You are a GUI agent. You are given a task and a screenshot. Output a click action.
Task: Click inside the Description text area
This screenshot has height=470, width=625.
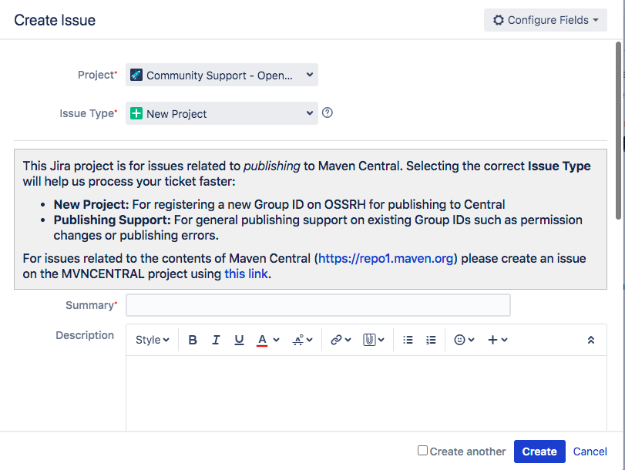(367, 394)
